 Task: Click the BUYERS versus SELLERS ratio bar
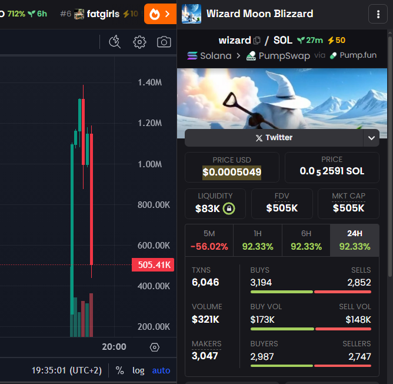[311, 366]
